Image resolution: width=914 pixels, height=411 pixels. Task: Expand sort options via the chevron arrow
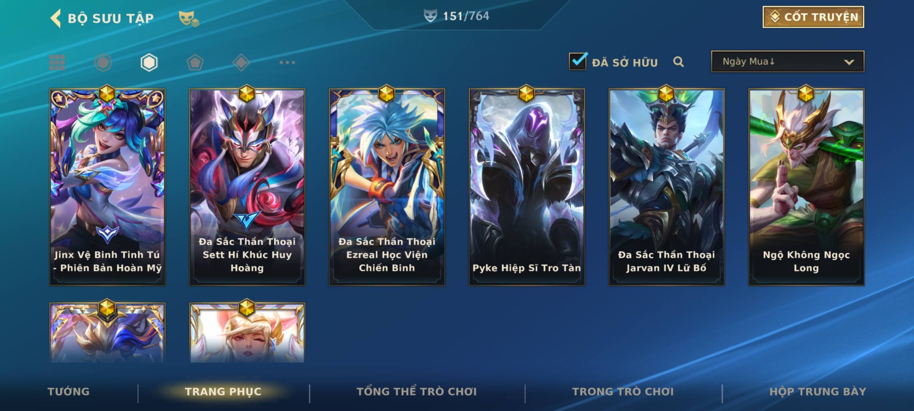(849, 62)
